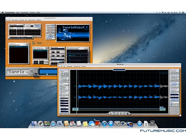This screenshot has height=140, width=186.
Task: Toggle Loop Search marker display
Action: 61,90
